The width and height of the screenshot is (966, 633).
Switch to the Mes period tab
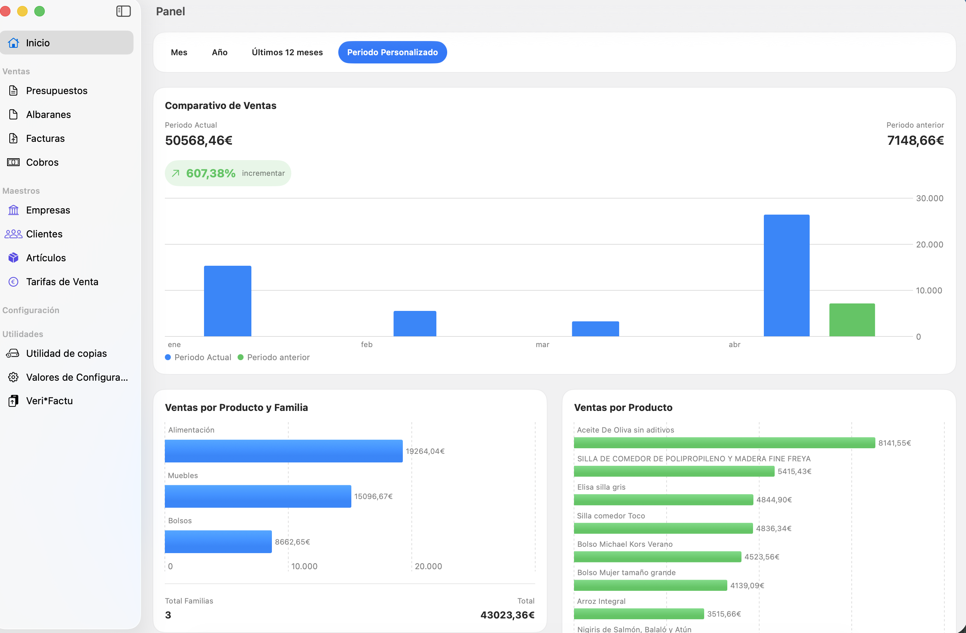[179, 52]
